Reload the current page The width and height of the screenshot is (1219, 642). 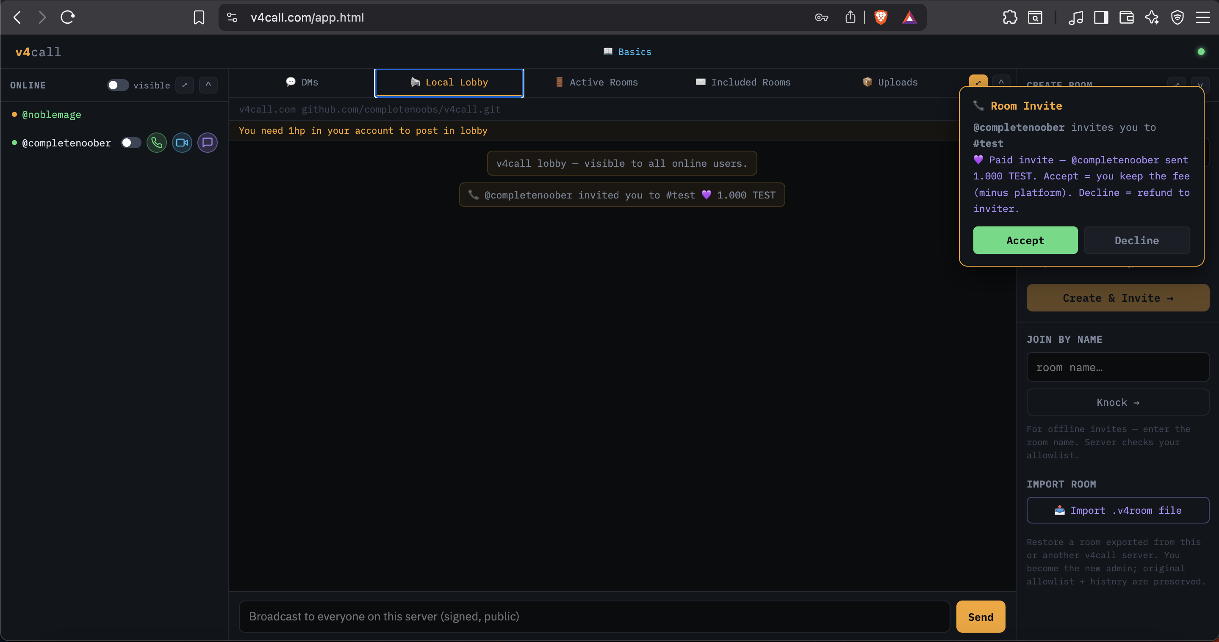click(68, 17)
